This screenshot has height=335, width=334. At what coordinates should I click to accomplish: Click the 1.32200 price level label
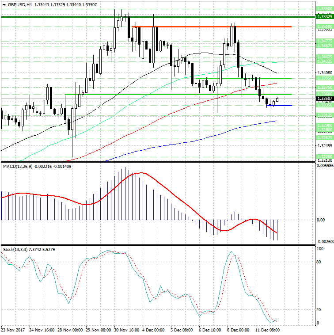(325, 157)
